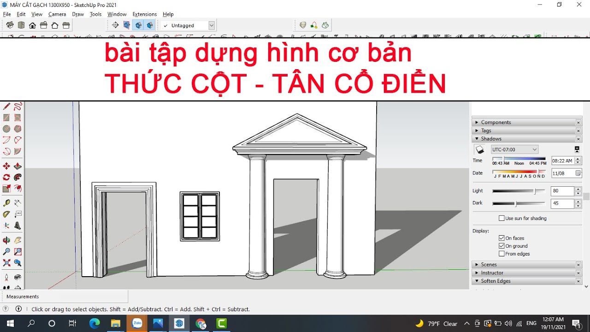Select the Line pencil tool
This screenshot has height=332, width=590.
(6, 107)
